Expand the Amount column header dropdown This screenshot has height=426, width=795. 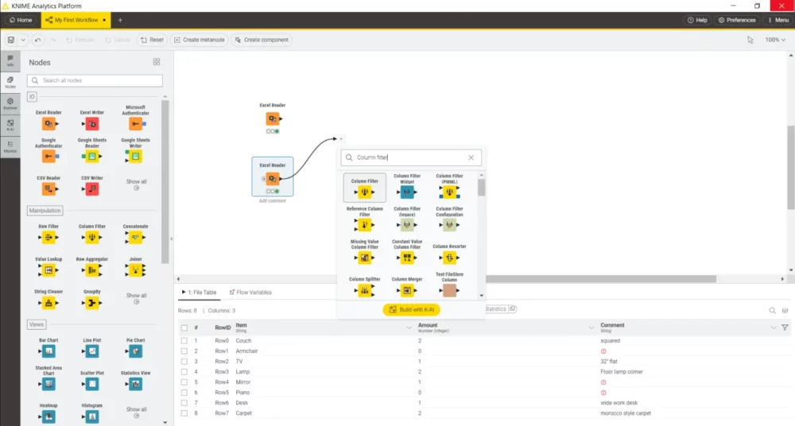point(591,327)
